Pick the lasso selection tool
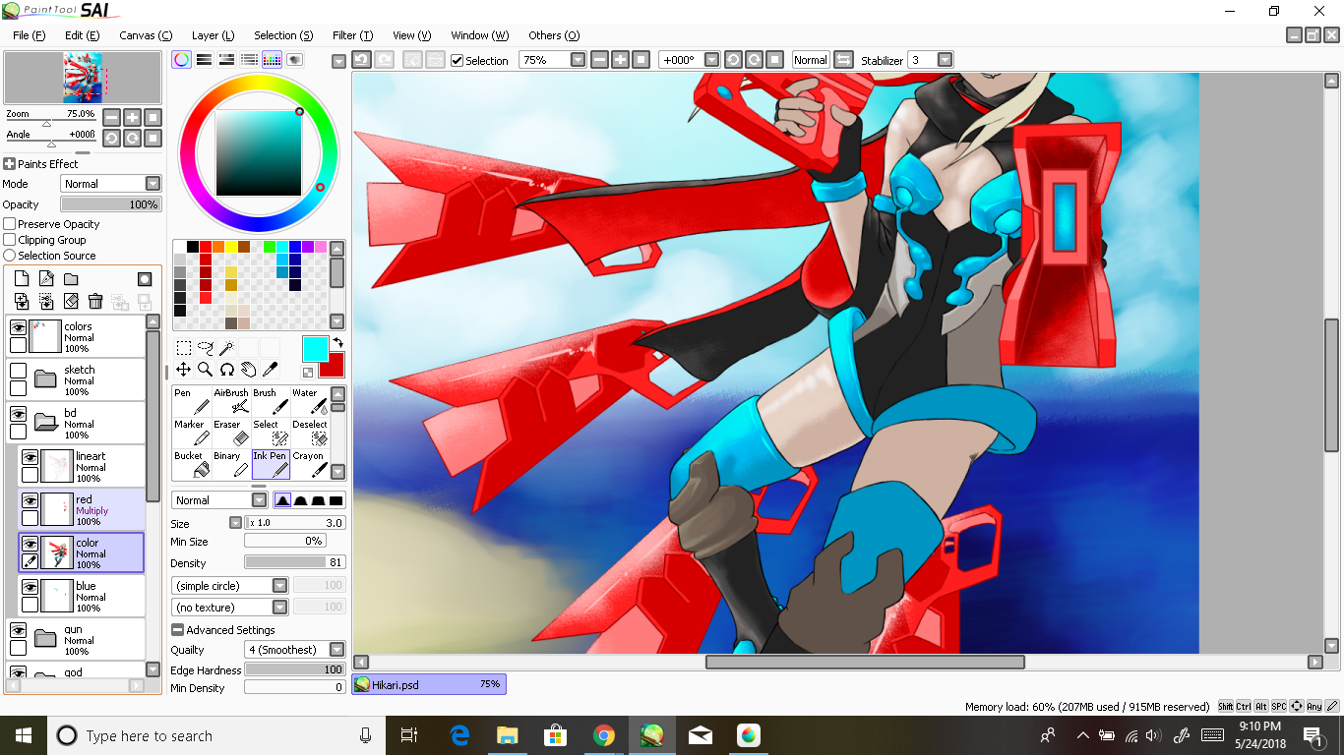The height and width of the screenshot is (755, 1344). (206, 348)
